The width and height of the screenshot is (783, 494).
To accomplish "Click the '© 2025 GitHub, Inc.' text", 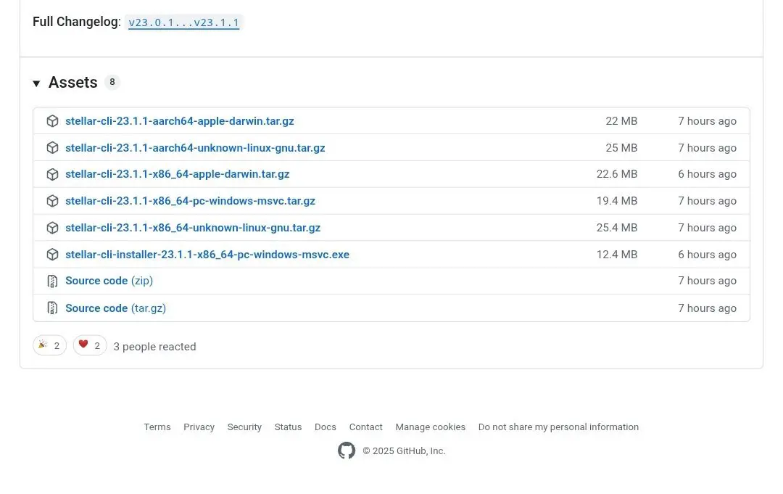I will click(404, 451).
